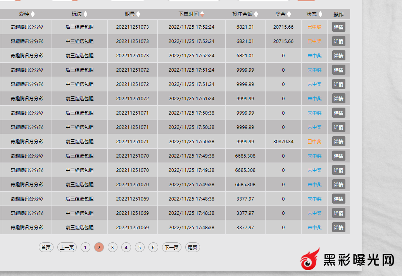Sort by 投注金额 using header arrows

[x=256, y=14]
